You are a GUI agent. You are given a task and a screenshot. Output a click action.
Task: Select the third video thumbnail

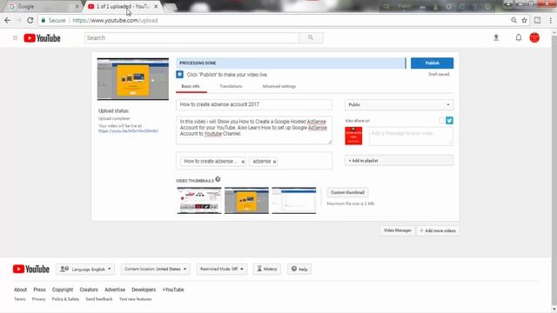pos(294,201)
